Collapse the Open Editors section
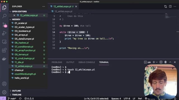Image resolution: width=179 pixels, height=100 pixels. 28,11
